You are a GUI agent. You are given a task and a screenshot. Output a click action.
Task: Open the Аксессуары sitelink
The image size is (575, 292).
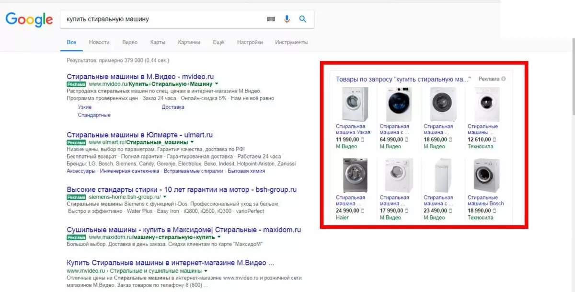[x=81, y=171]
